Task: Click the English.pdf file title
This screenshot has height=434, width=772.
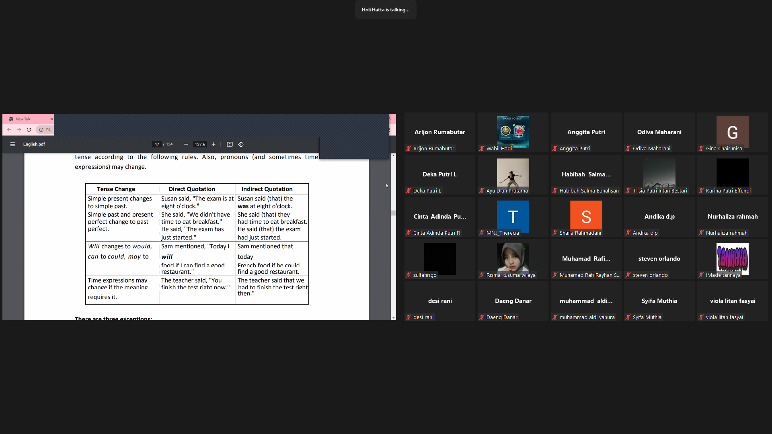Action: (x=34, y=144)
